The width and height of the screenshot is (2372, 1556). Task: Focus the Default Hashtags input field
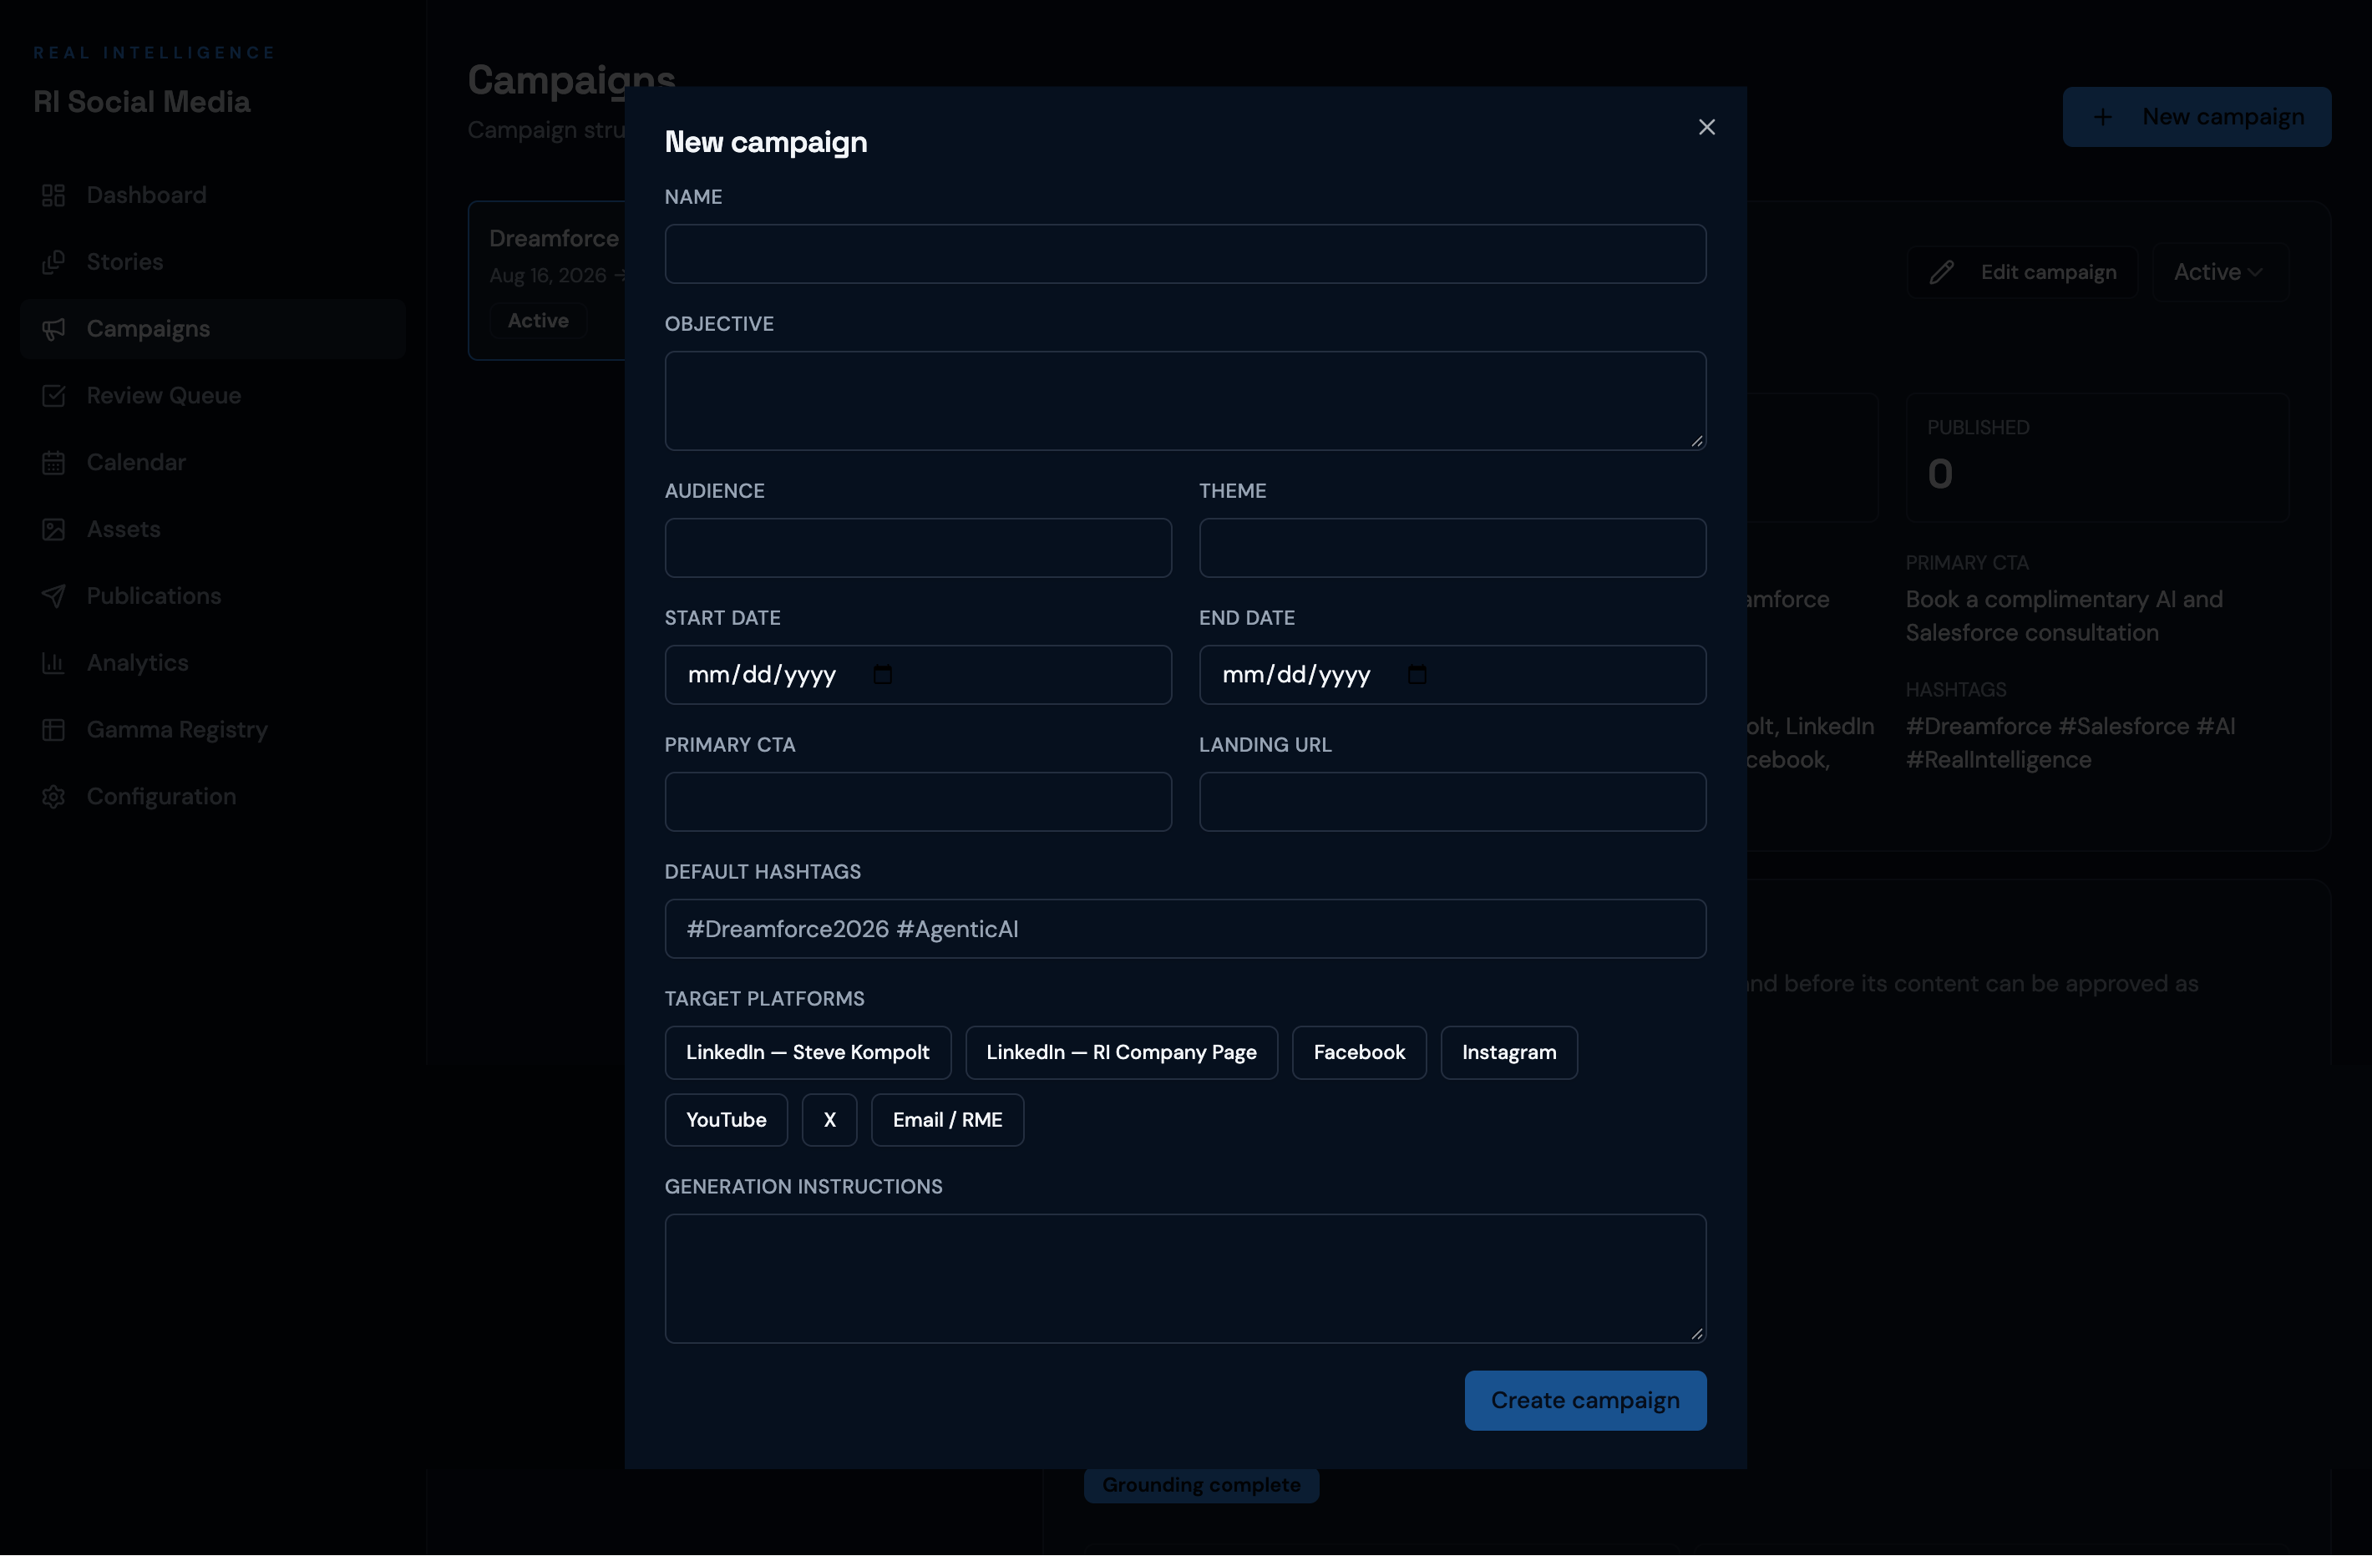[1185, 929]
